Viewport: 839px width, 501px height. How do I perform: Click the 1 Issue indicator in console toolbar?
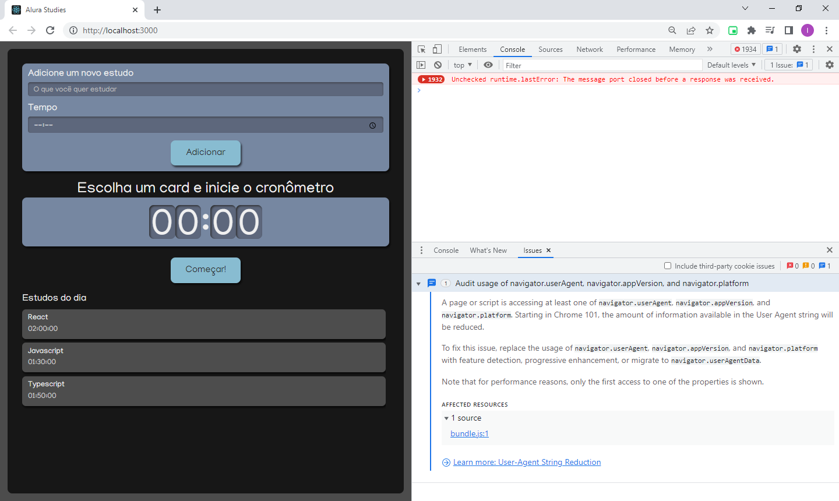click(x=789, y=65)
